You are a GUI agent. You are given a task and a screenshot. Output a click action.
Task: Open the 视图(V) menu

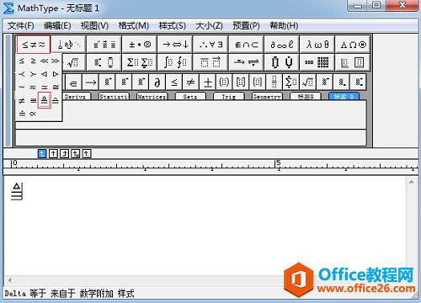tap(94, 26)
